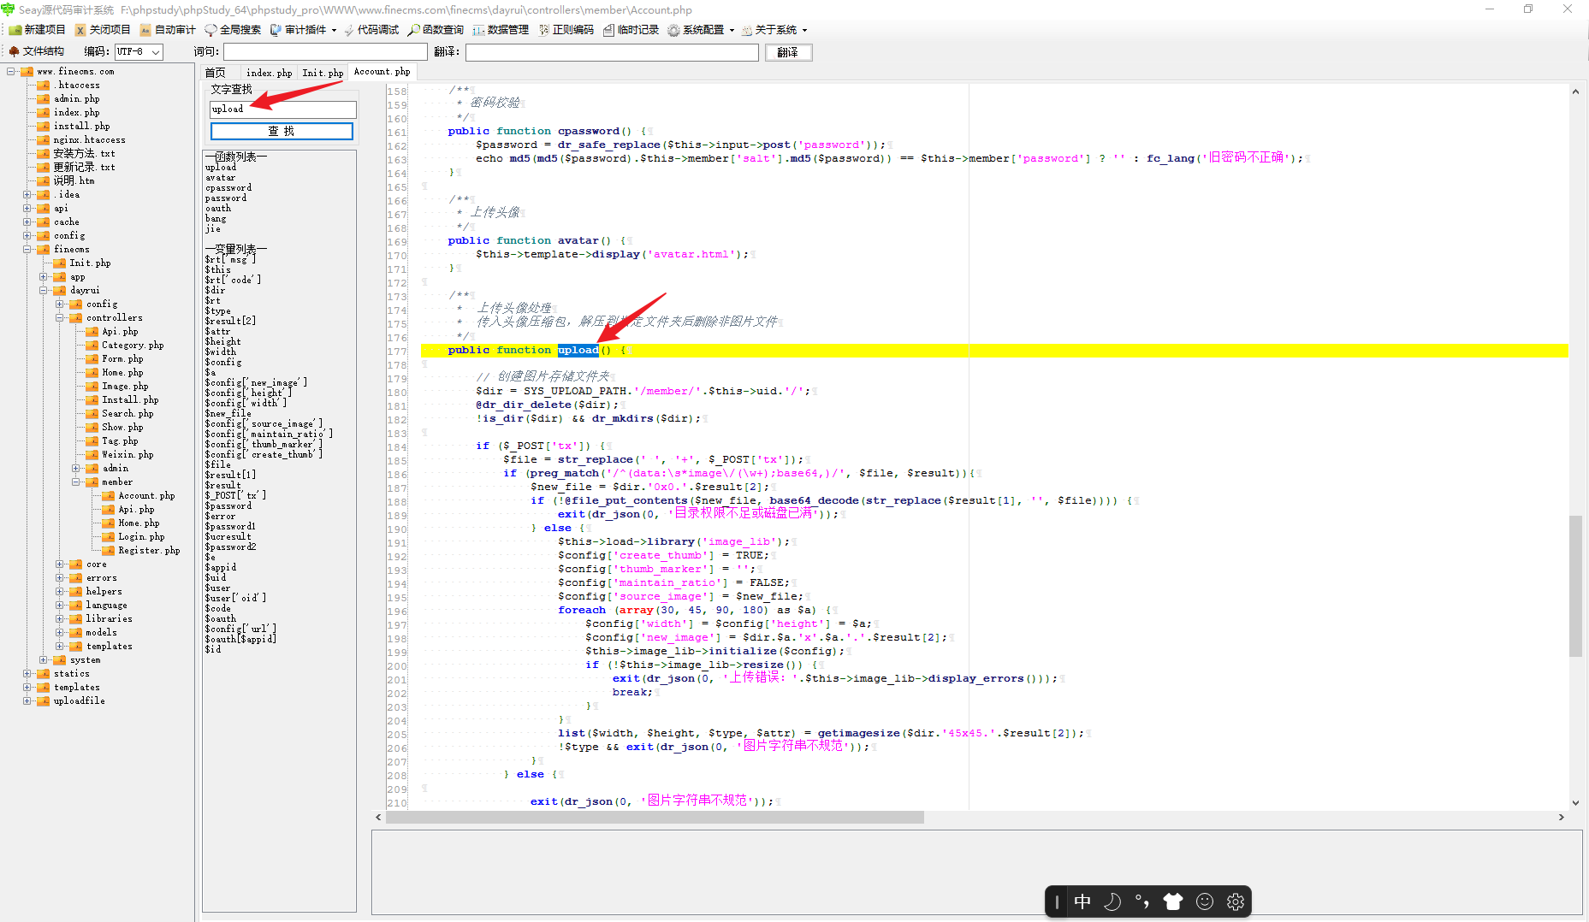The image size is (1589, 922).
Task: Select Login.php in the file tree
Action: [141, 537]
